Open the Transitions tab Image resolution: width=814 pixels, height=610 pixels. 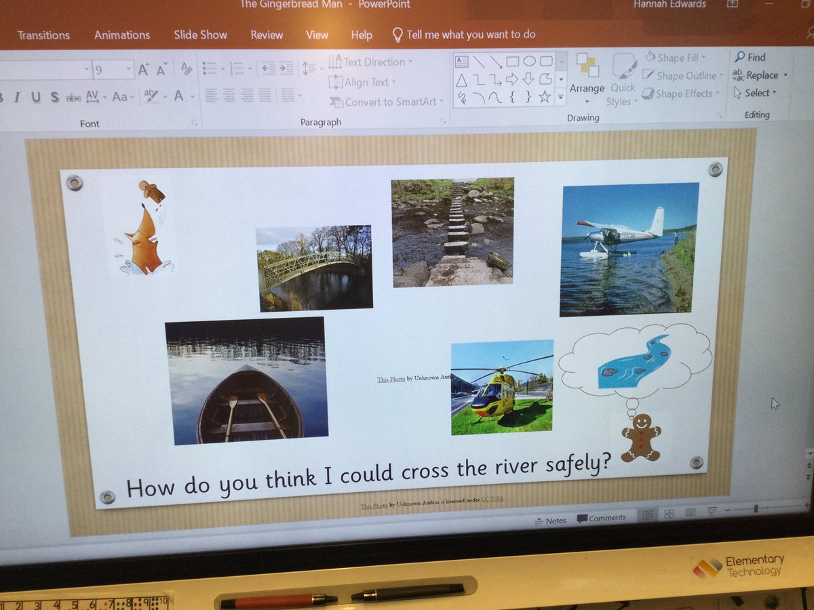pyautogui.click(x=44, y=35)
